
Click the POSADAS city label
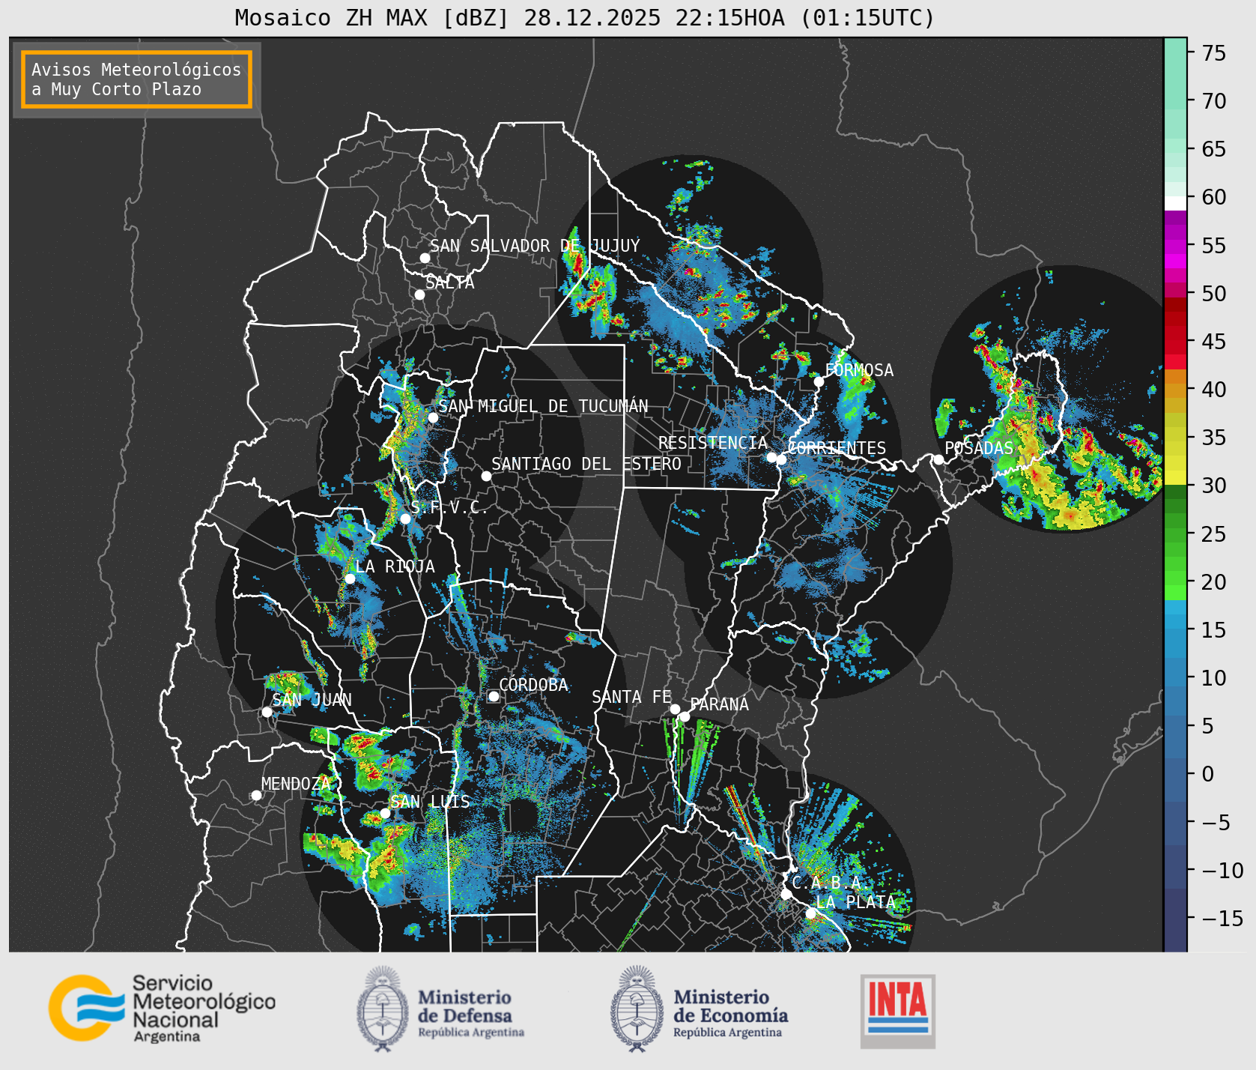click(x=979, y=448)
